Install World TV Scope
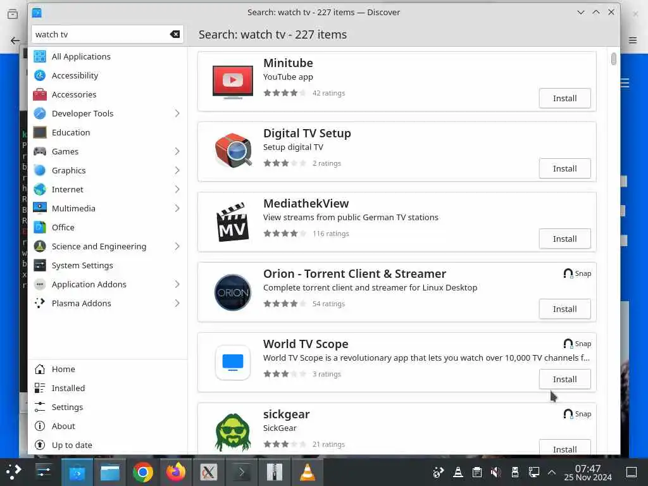 pyautogui.click(x=564, y=380)
